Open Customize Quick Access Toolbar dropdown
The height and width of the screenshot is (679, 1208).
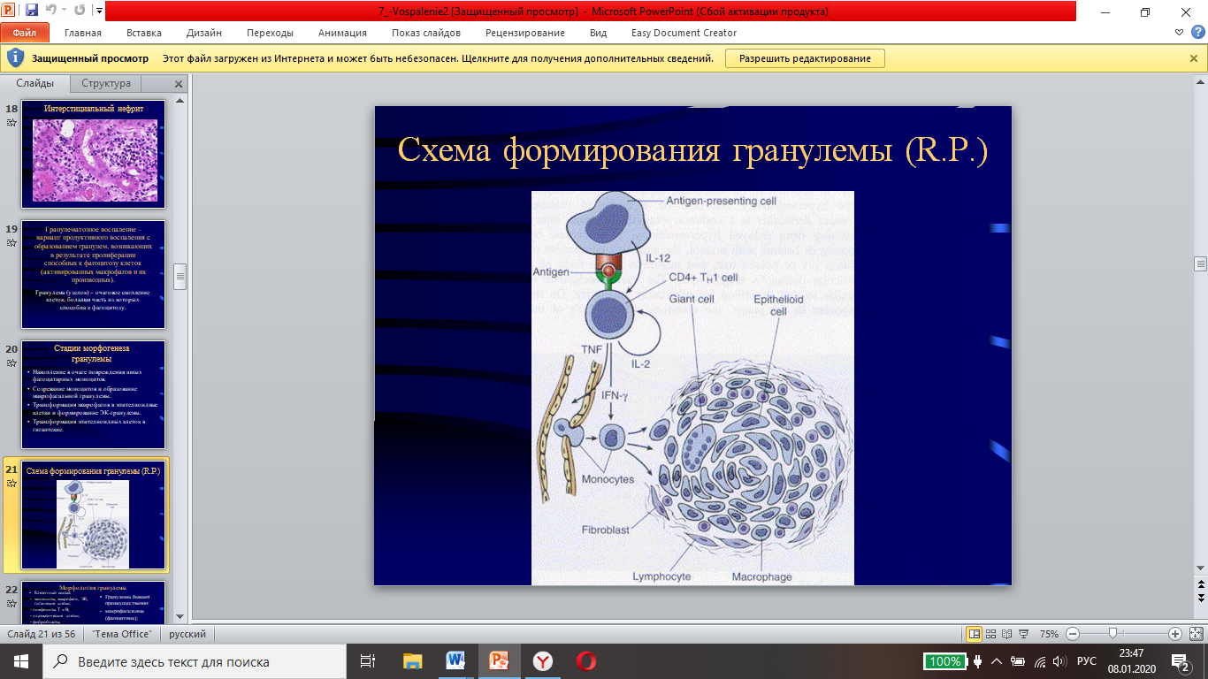pos(98,11)
